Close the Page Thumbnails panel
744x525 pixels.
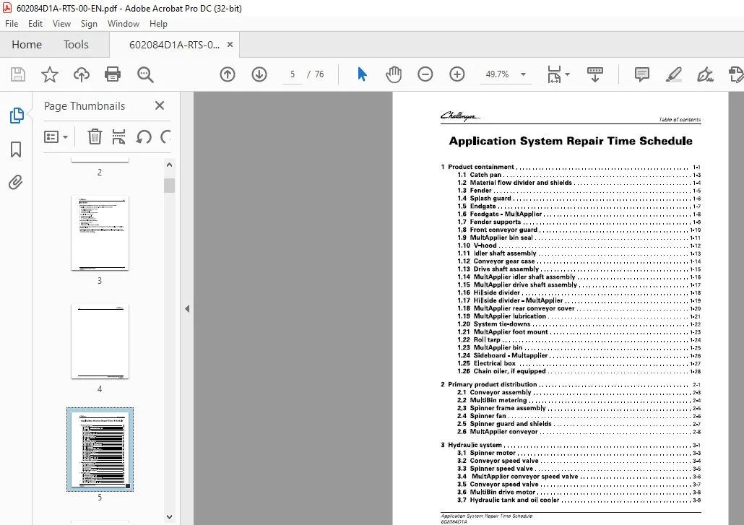pos(160,105)
